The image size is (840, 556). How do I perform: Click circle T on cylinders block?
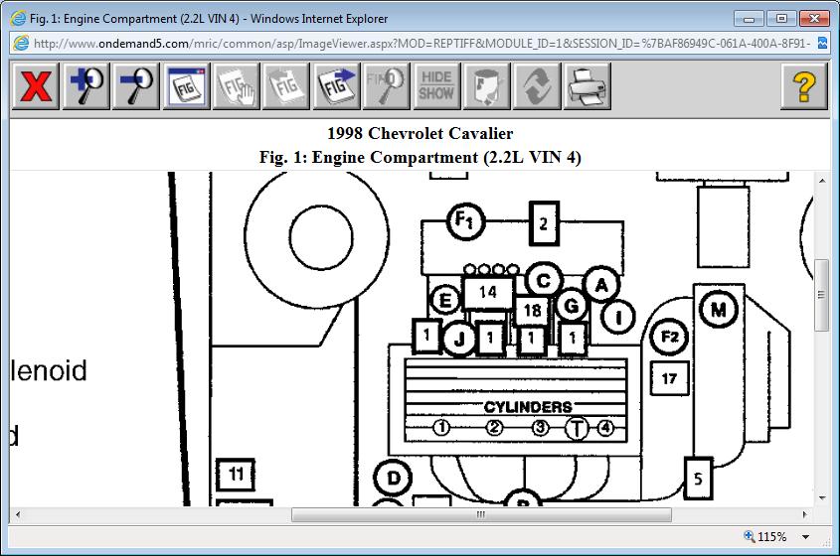pyautogui.click(x=577, y=428)
